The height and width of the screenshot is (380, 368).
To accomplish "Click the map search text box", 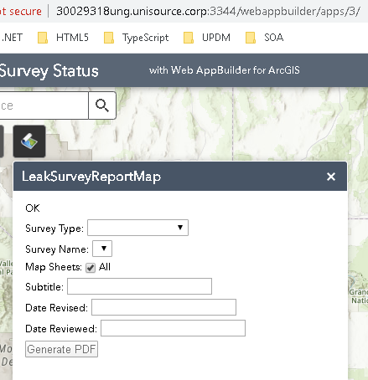I will coord(44,105).
